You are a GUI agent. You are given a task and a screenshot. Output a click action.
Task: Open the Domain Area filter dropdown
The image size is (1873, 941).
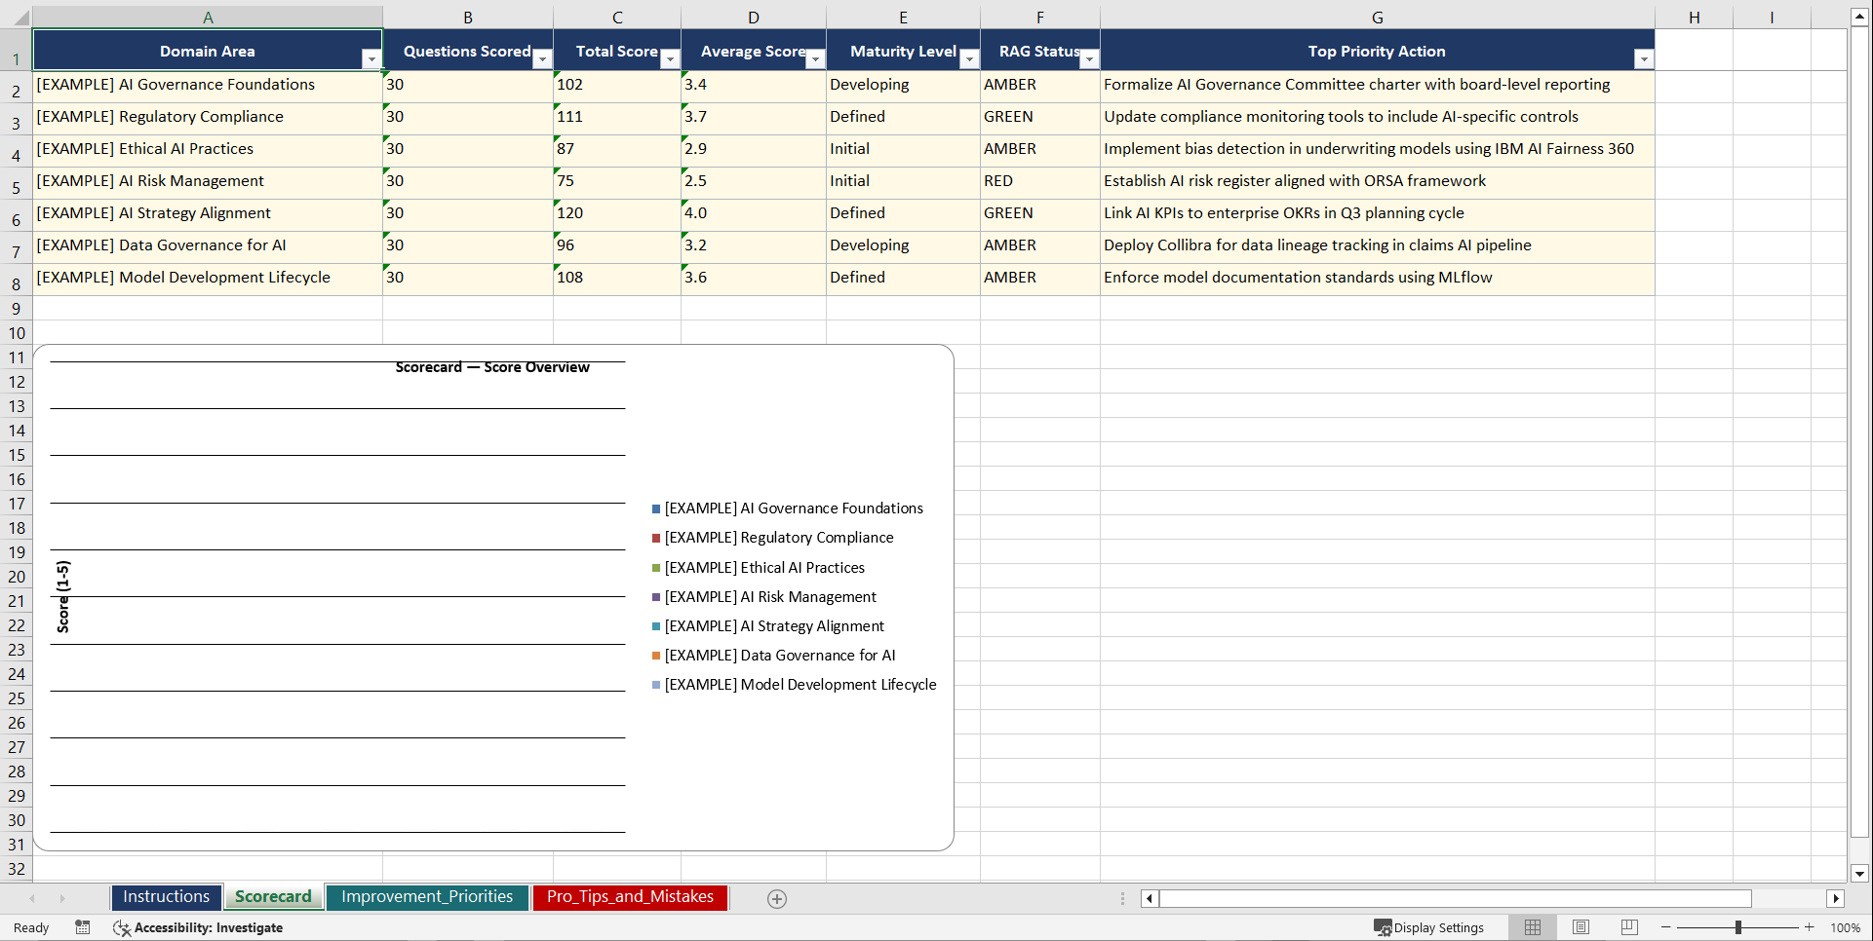point(371,58)
